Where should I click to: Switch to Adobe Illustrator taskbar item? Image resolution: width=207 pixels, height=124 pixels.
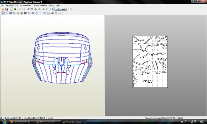[x=22, y=122]
